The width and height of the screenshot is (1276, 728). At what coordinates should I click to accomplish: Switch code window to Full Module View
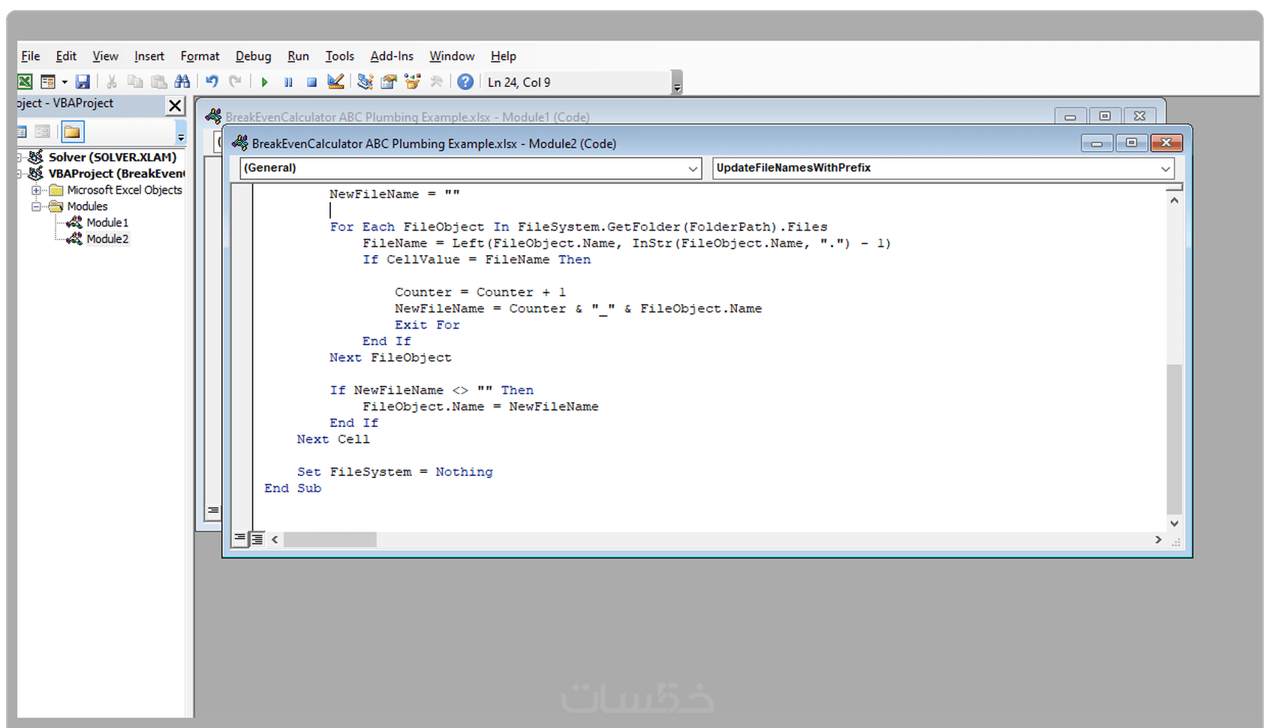256,539
